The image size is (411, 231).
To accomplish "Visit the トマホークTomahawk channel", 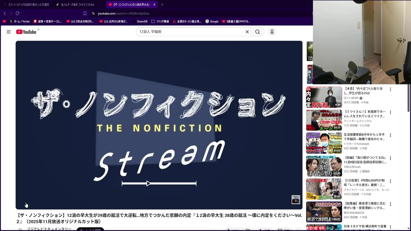I will 356,144.
